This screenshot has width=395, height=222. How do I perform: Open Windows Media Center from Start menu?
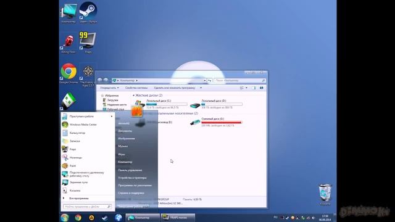pos(88,125)
